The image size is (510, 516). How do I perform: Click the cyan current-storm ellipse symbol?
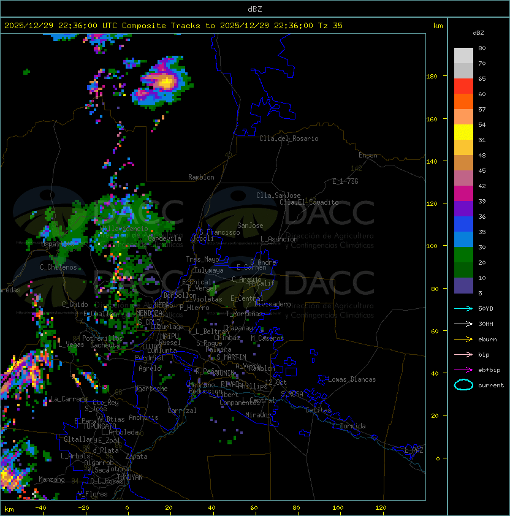[463, 385]
